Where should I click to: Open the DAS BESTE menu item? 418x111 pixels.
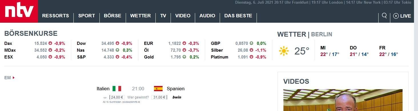[238, 16]
